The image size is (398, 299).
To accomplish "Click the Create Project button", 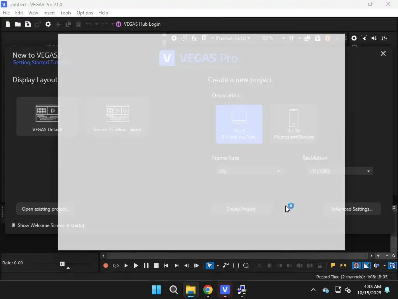I will 241,209.
